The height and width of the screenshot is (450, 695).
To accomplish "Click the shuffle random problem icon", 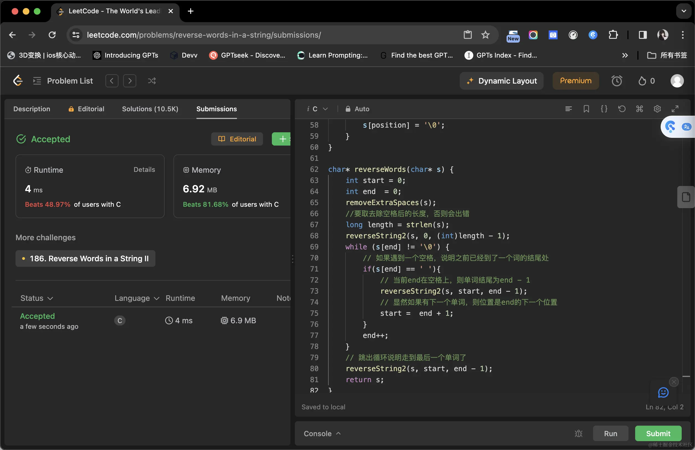I will pyautogui.click(x=152, y=81).
